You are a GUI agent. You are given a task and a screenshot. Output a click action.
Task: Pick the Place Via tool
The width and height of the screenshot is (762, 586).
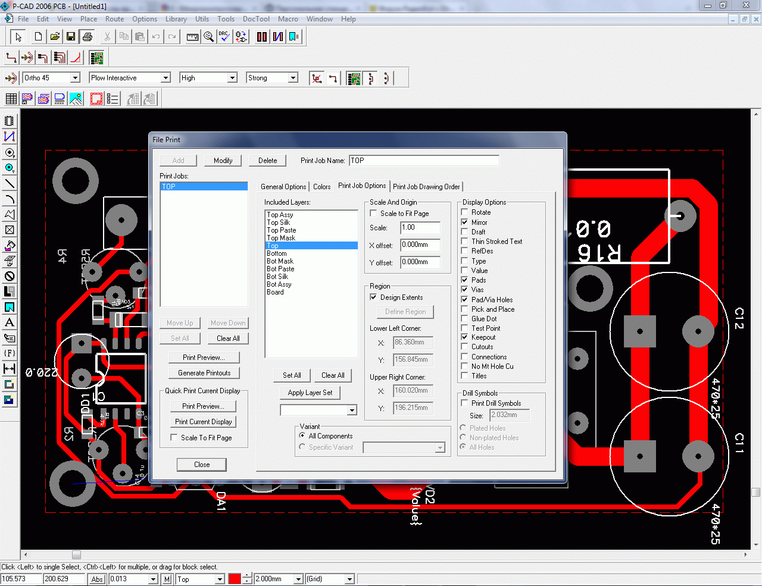10,168
